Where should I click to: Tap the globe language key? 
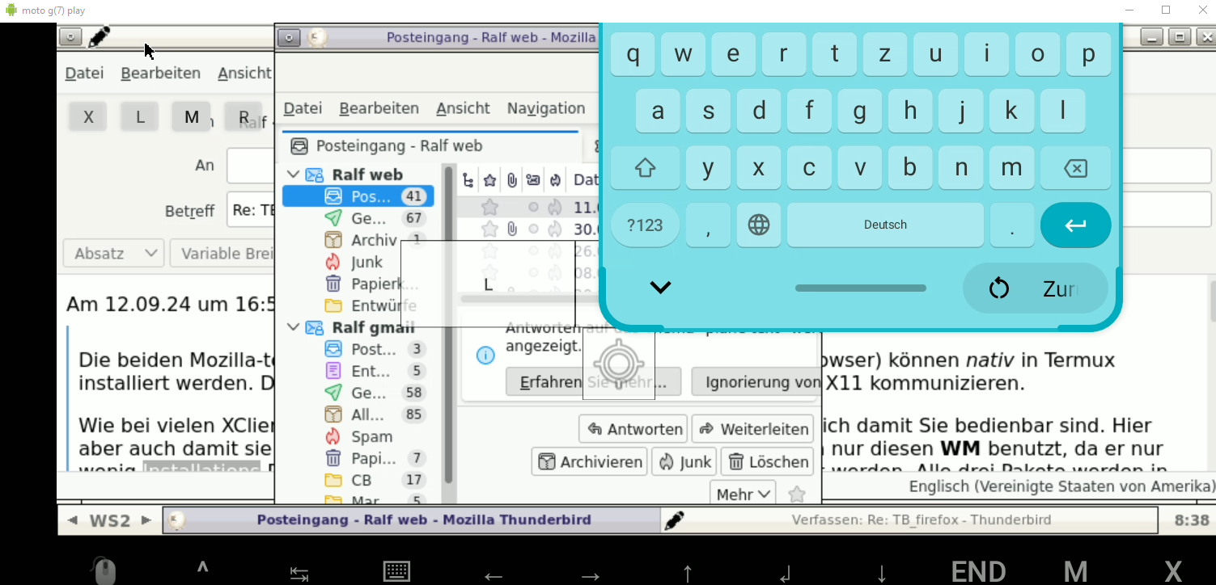tap(759, 225)
